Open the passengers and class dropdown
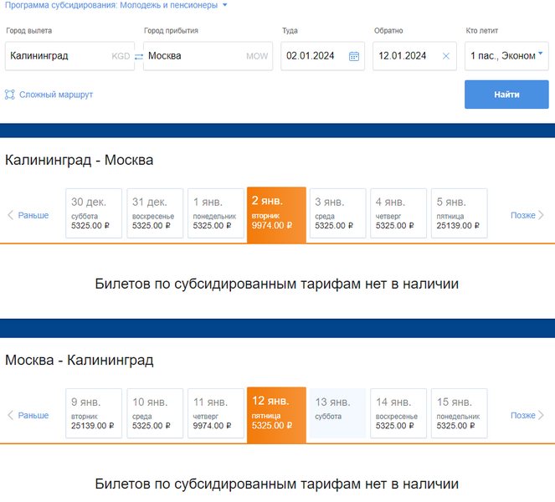The width and height of the screenshot is (555, 502). tap(506, 56)
